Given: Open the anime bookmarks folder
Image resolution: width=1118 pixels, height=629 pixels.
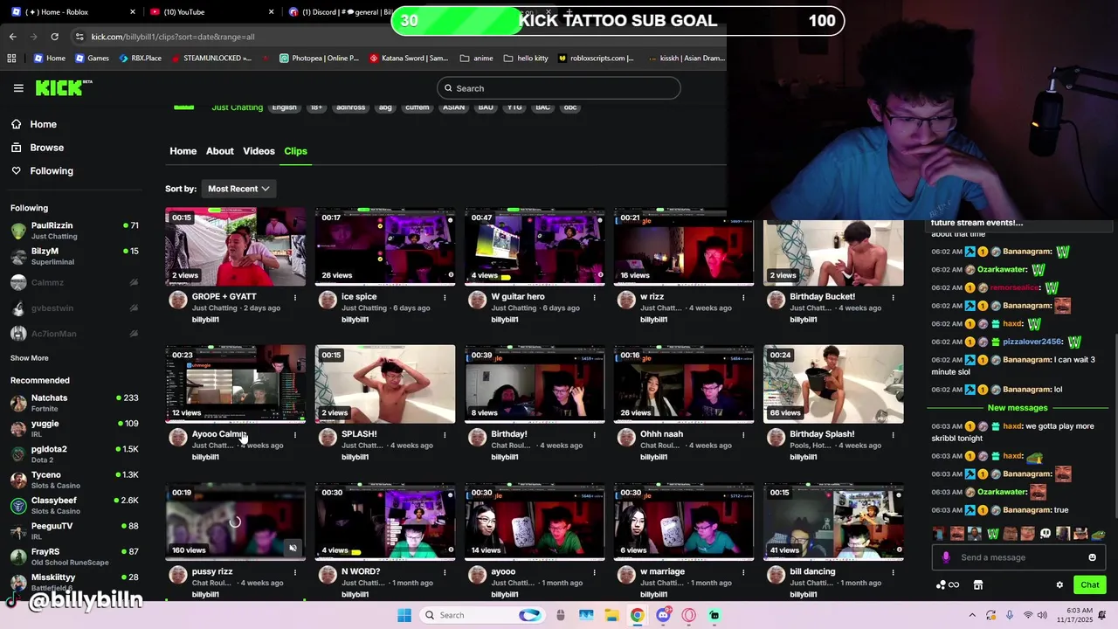Looking at the screenshot, I should pos(476,59).
